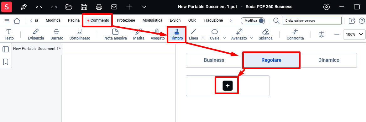366x122 pixels.
Task: Open the Confronta compare tool
Action: coord(295,34)
